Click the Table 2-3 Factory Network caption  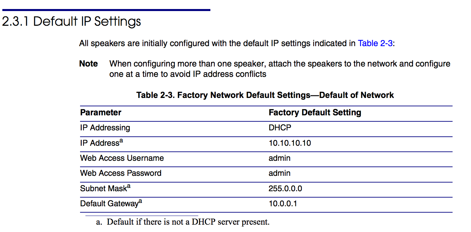tap(265, 95)
